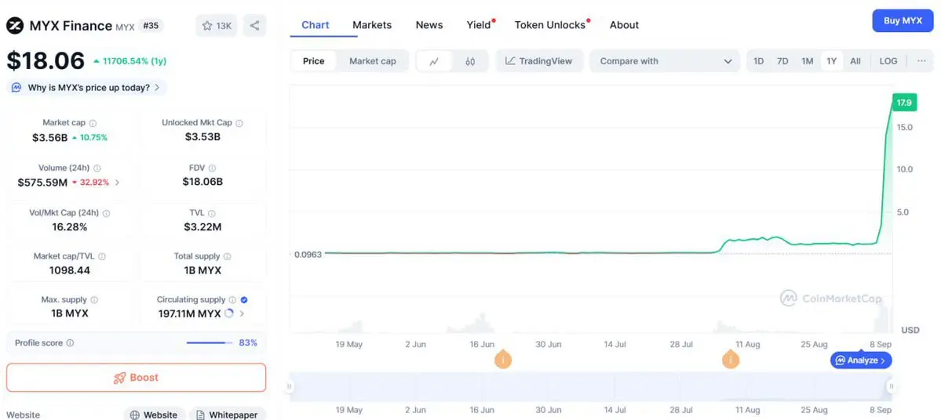Click the event marker near 11 Aug

[x=731, y=360]
